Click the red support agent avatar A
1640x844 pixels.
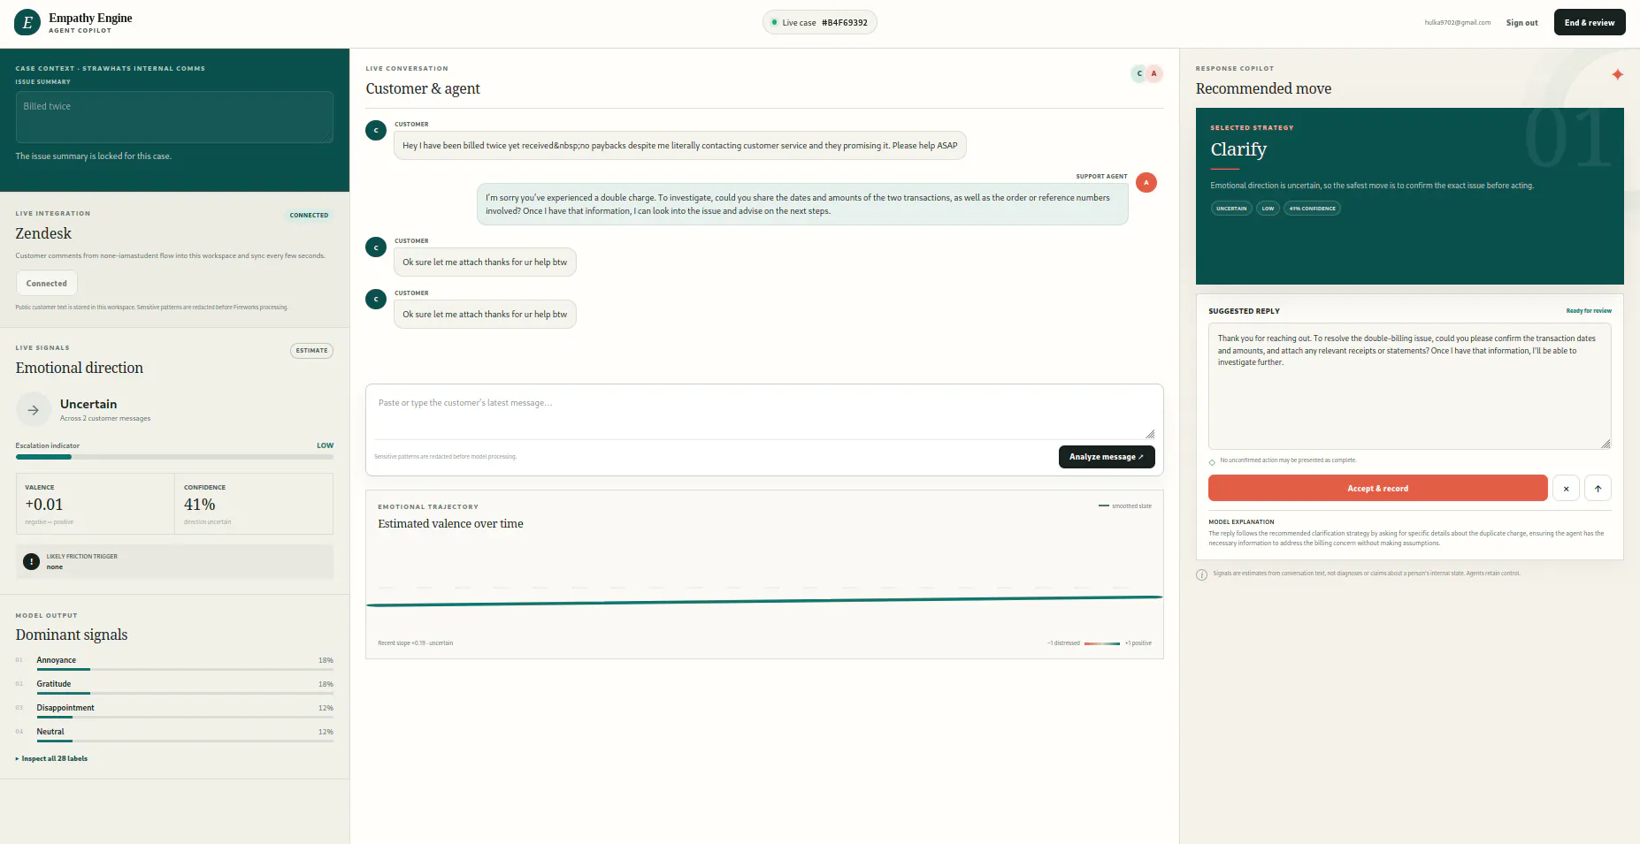click(x=1146, y=183)
